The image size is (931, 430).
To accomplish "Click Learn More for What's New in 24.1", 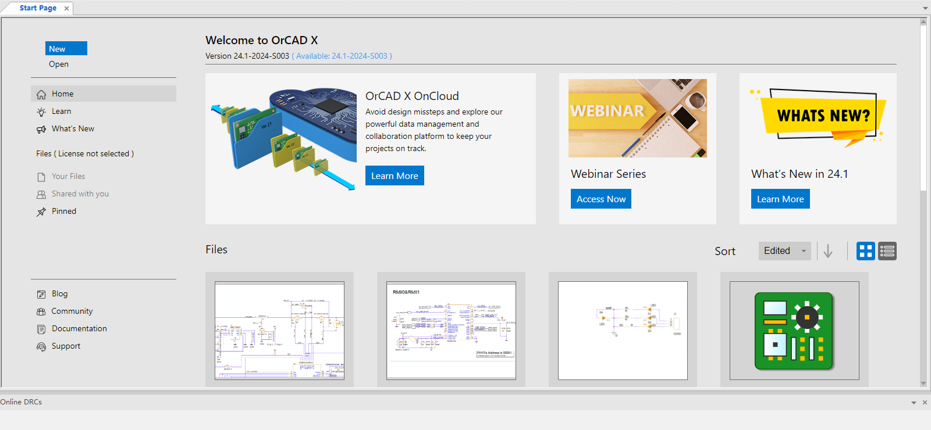I will click(x=780, y=199).
